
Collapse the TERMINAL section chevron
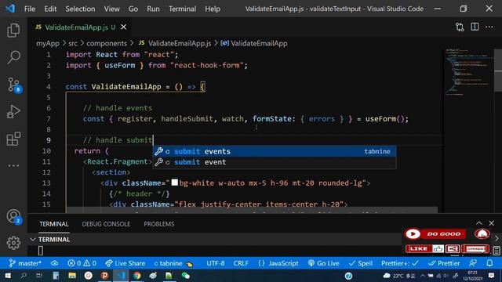click(33, 239)
